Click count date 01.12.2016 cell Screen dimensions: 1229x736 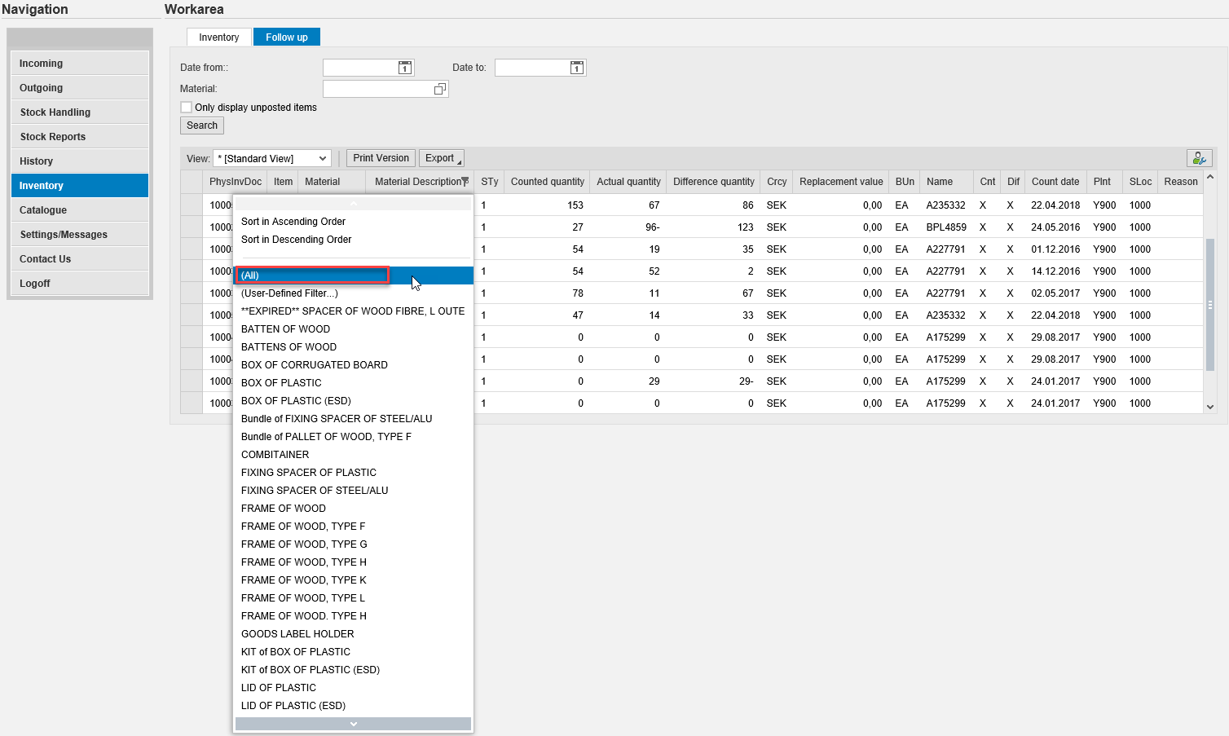coord(1055,249)
